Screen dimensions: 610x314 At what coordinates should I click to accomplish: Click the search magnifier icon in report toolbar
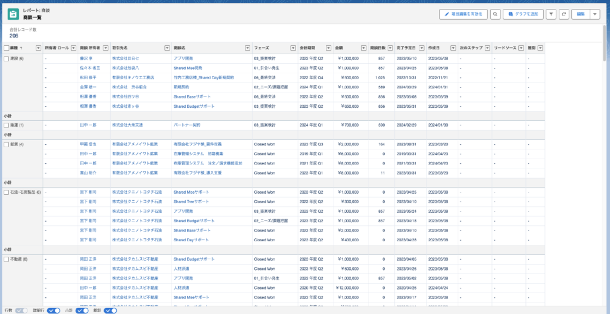tap(495, 14)
